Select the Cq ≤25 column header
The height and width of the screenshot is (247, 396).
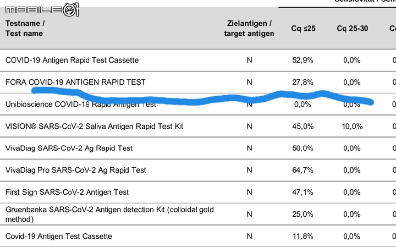303,28
